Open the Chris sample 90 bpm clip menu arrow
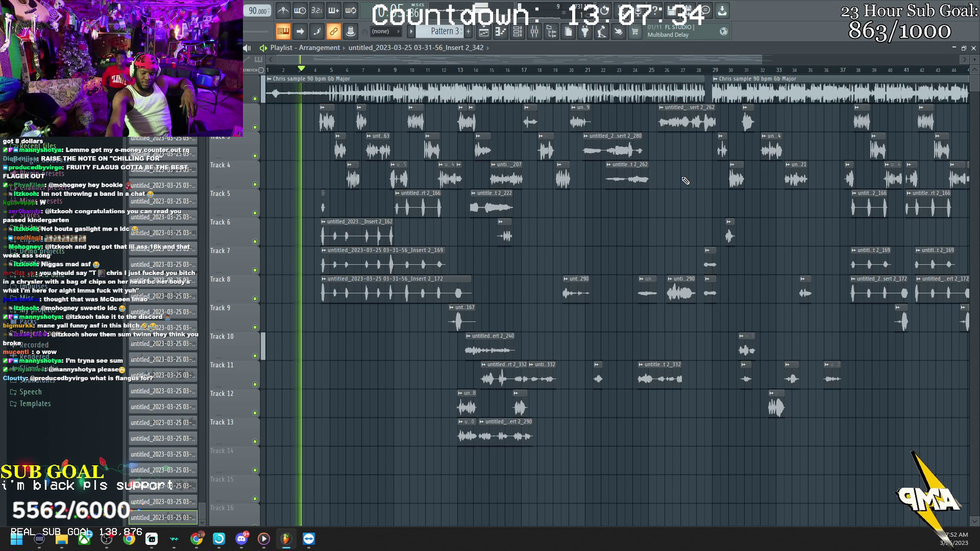980x551 pixels. coord(269,79)
